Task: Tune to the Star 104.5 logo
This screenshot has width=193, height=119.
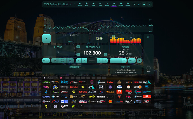Action: click(138, 82)
